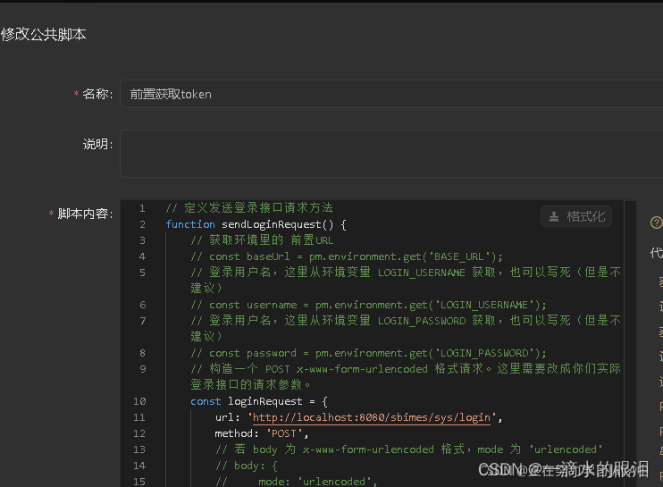663x487 pixels.
Task: Click the mode: 'urlencoded' comment on line 15
Action: click(297, 481)
